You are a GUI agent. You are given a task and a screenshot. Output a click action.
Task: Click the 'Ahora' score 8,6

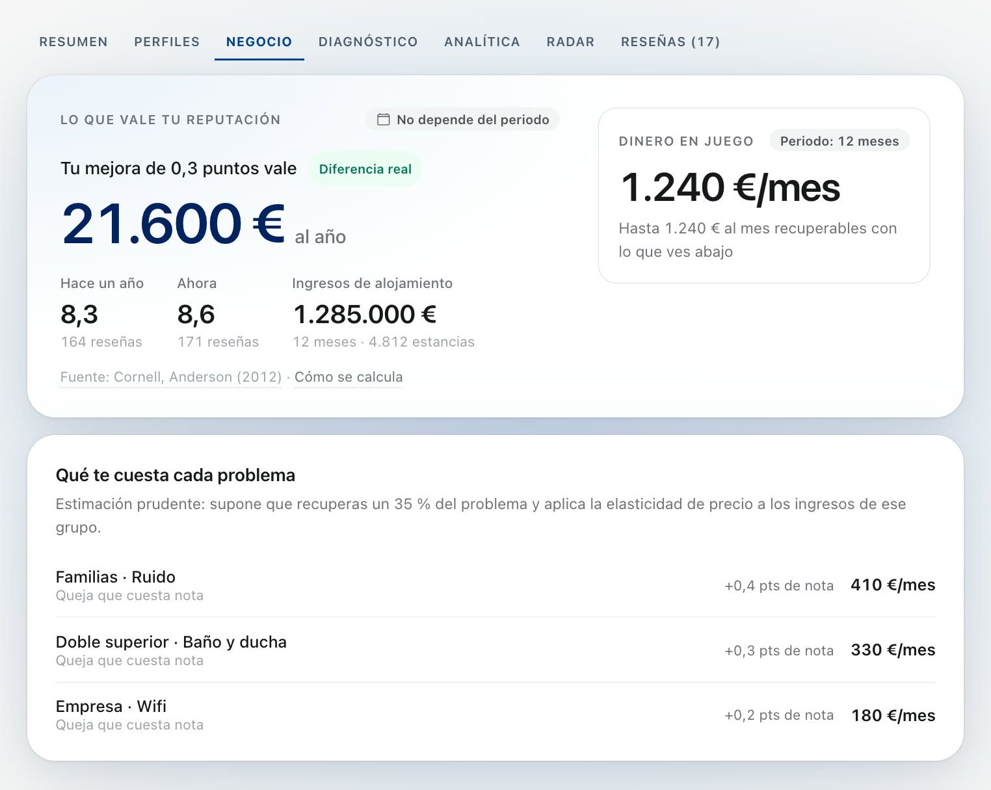196,315
